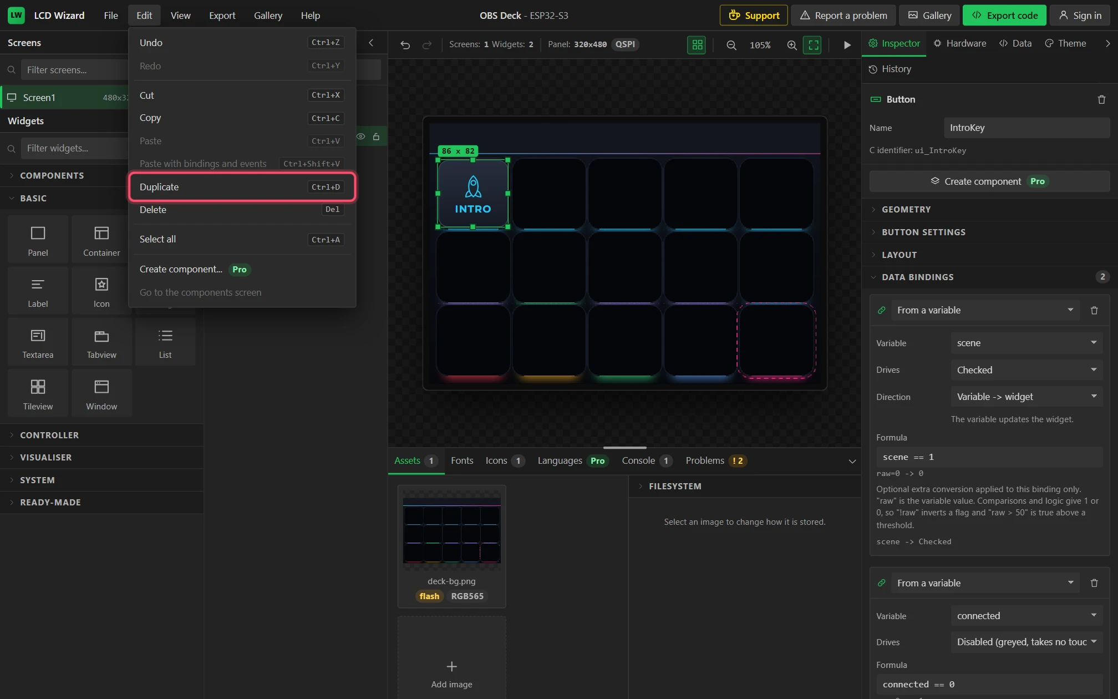Image resolution: width=1118 pixels, height=699 pixels.
Task: Choose Duplicate from the Edit menu
Action: tap(242, 187)
